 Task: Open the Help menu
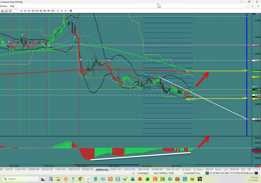click(x=12, y=6)
